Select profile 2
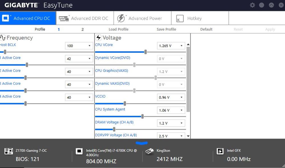 click(82, 29)
